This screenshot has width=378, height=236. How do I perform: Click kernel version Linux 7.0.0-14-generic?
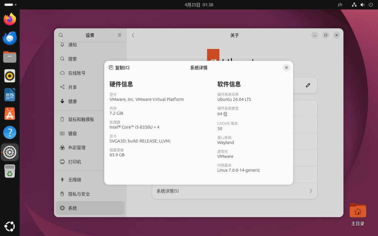click(239, 170)
